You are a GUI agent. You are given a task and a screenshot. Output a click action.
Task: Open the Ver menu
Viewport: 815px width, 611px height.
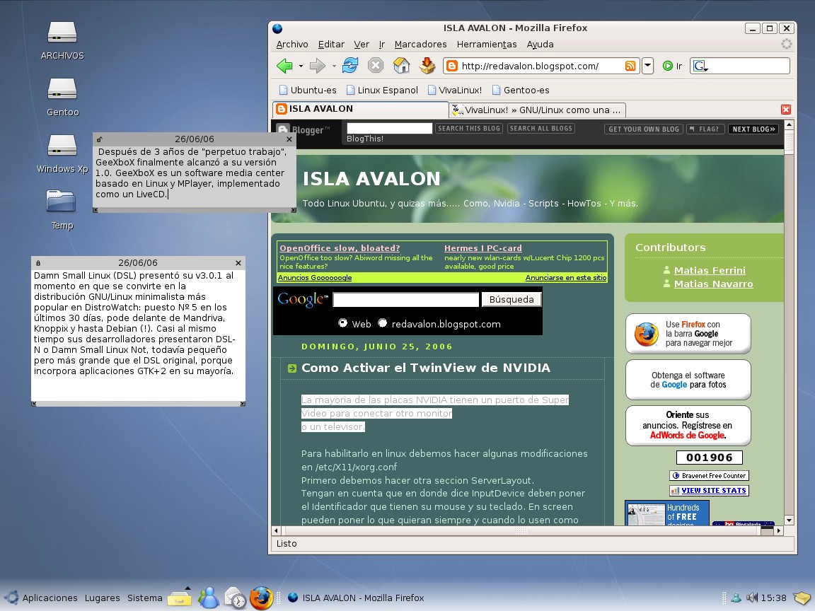tap(362, 44)
